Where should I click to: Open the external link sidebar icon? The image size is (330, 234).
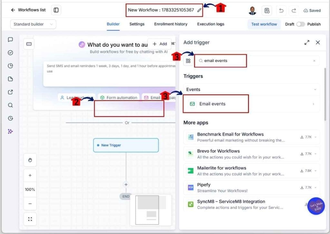(10, 92)
